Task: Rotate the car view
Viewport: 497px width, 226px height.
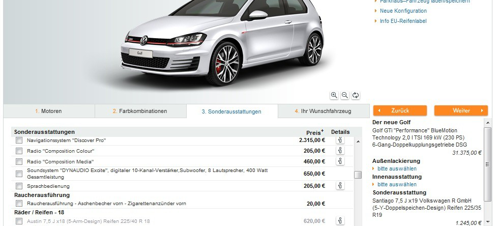Action: point(356,95)
